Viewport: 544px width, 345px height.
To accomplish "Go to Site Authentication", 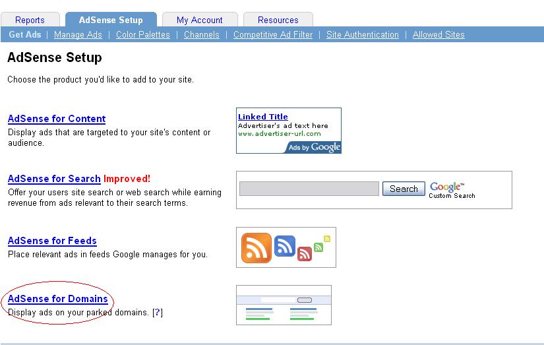I will point(363,34).
